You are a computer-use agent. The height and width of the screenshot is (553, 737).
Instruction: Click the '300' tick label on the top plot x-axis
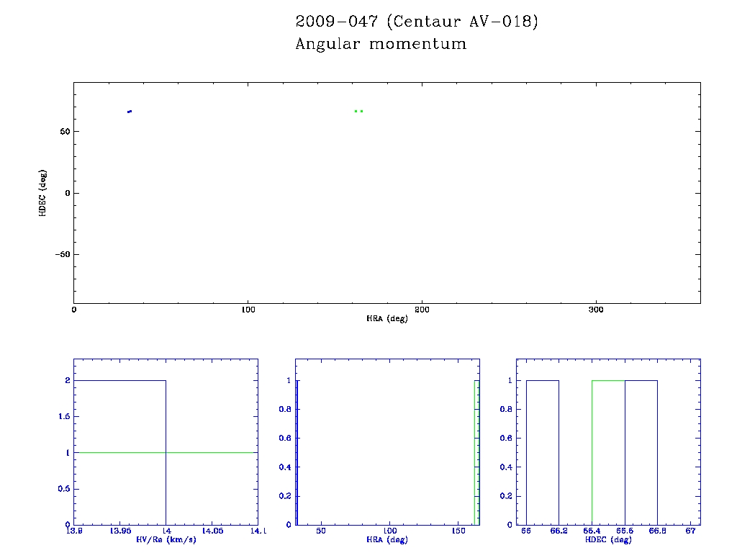coord(595,310)
